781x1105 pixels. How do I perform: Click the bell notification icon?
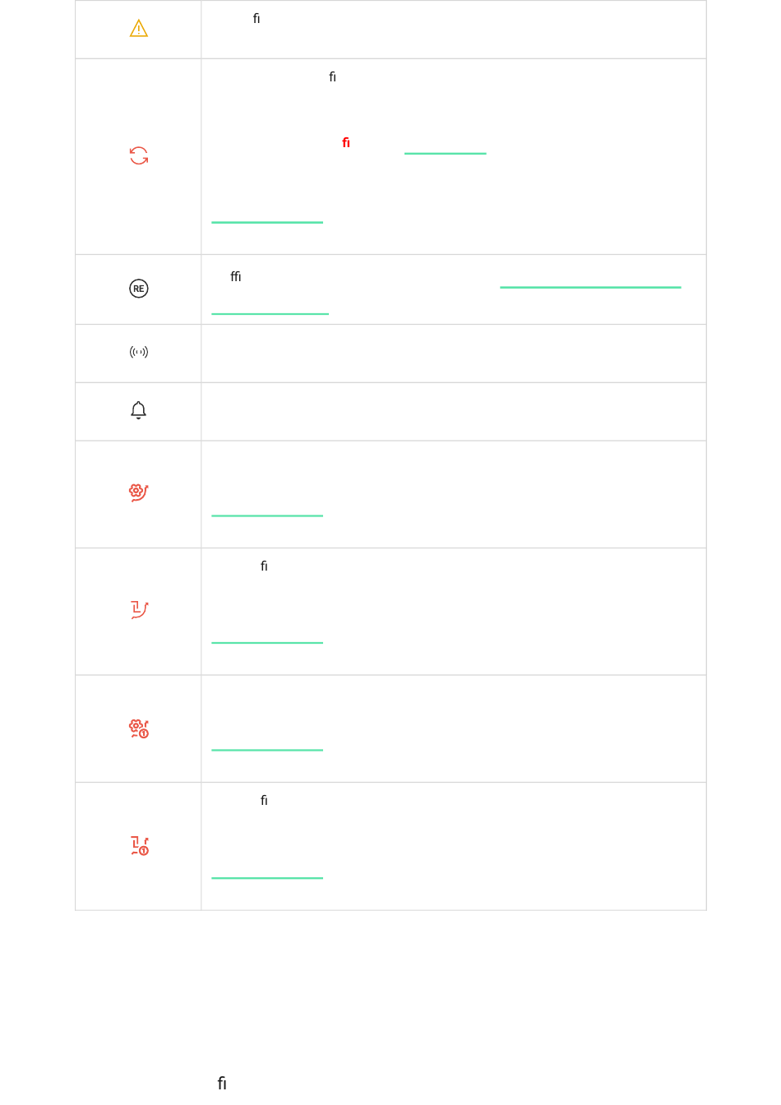(138, 410)
